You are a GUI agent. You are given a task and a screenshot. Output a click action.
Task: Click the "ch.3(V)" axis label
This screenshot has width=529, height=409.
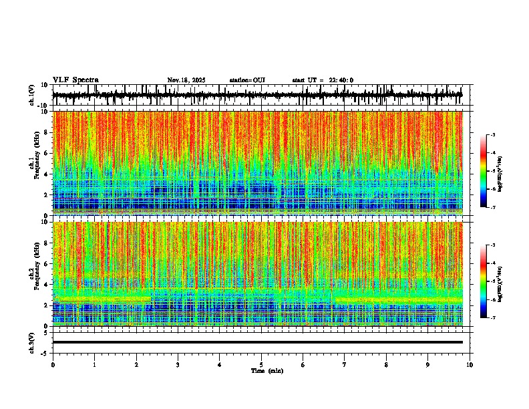point(32,344)
